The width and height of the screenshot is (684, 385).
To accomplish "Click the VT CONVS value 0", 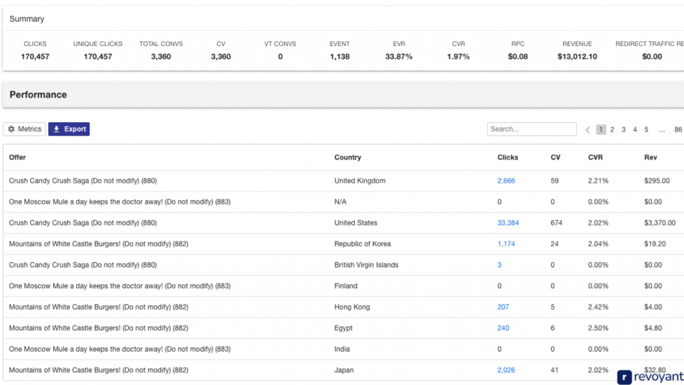I will [280, 57].
